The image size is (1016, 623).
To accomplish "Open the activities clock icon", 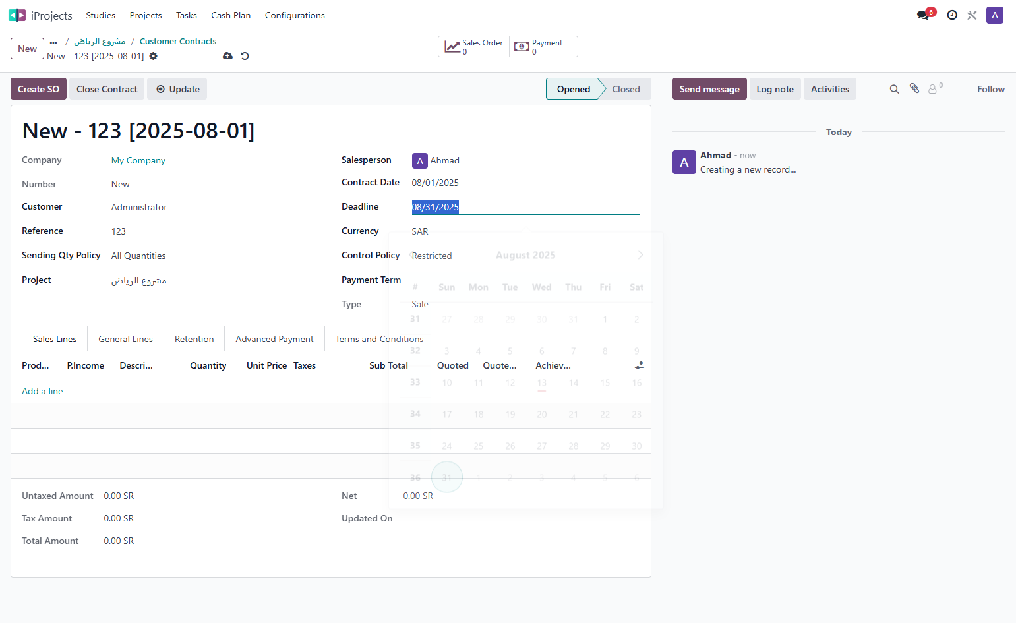I will coord(952,15).
